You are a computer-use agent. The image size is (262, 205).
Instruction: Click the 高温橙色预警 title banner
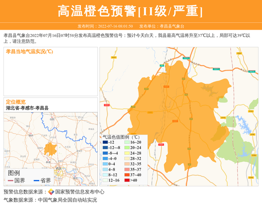[x=131, y=11]
